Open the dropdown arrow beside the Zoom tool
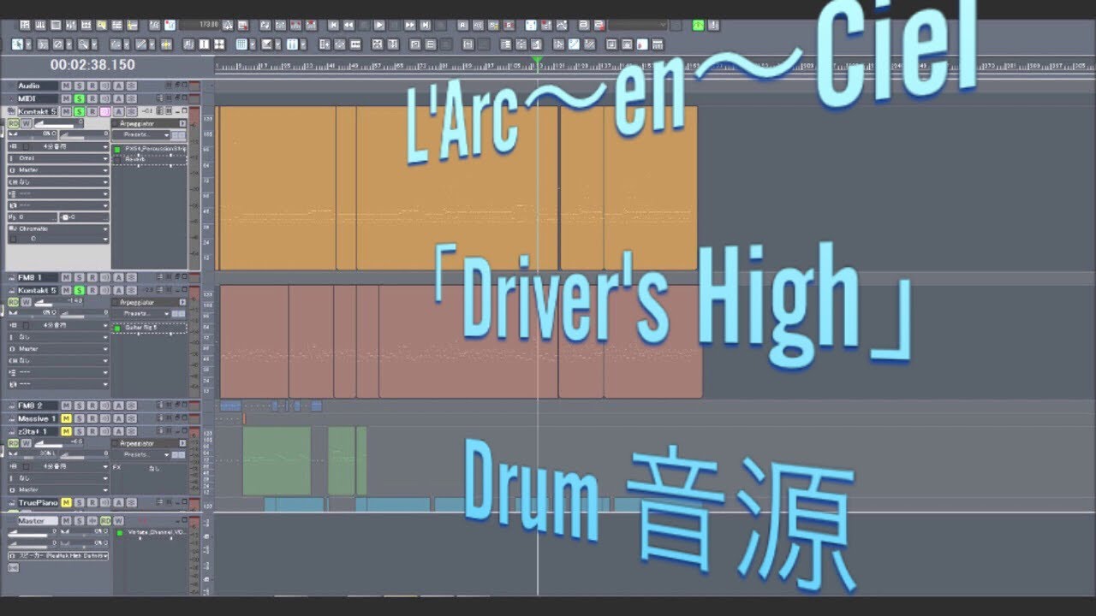This screenshot has width=1096, height=616. [x=94, y=44]
